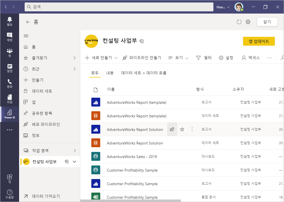Open the 보기 view dropdown
284x202 pixels.
[179, 58]
